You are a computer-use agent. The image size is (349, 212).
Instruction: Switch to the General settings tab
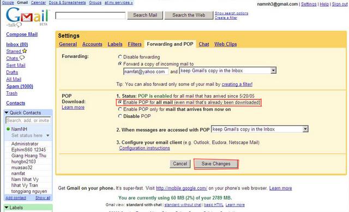point(68,44)
